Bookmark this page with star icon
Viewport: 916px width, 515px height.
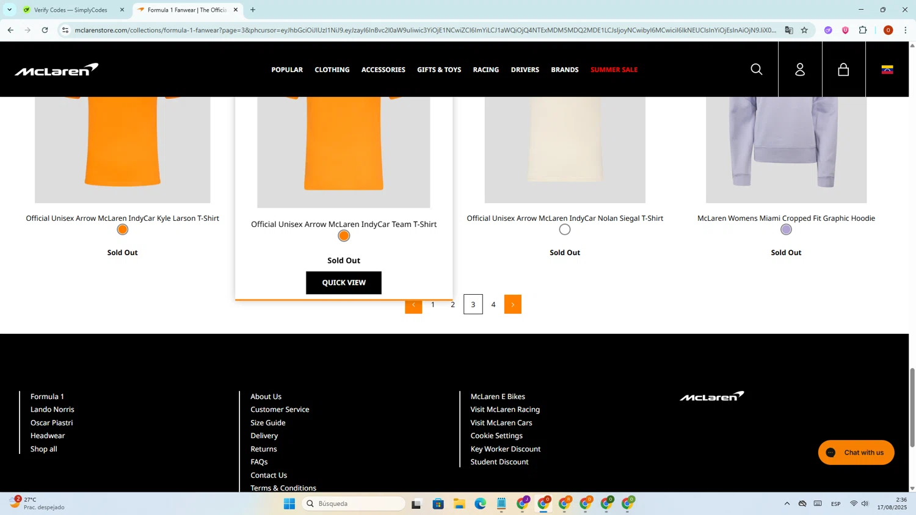pos(804,30)
